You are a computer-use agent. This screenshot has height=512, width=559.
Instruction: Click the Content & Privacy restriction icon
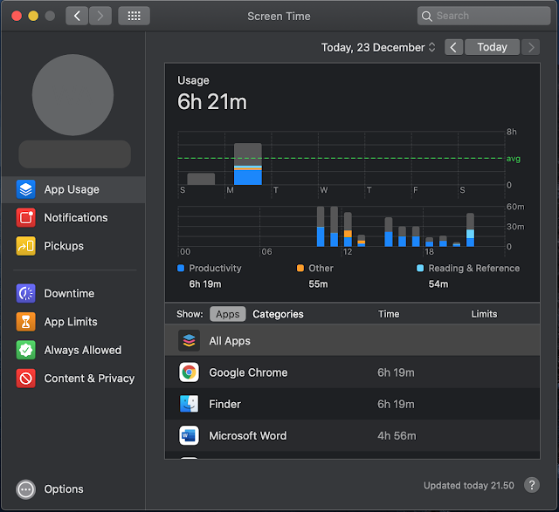click(x=25, y=379)
